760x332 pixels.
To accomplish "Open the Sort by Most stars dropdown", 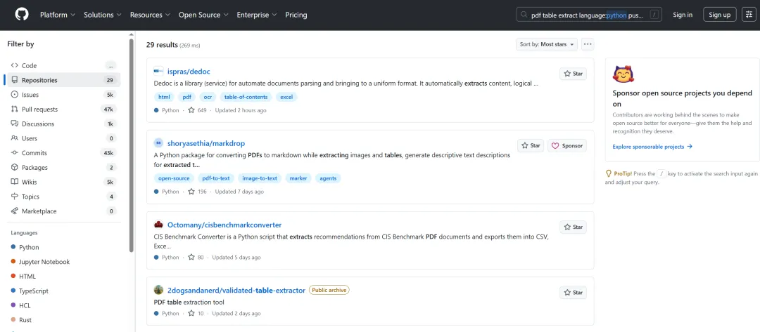I will 547,44.
